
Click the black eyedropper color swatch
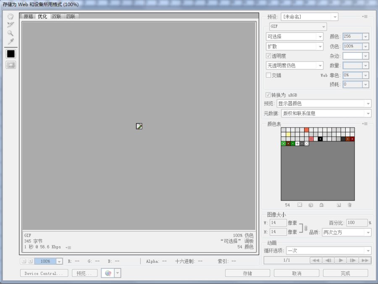point(11,54)
